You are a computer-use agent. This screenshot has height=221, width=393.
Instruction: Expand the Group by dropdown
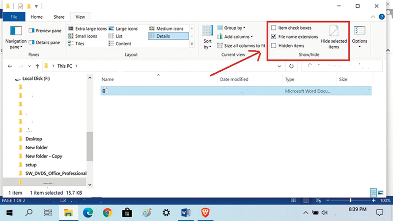pyautogui.click(x=234, y=28)
